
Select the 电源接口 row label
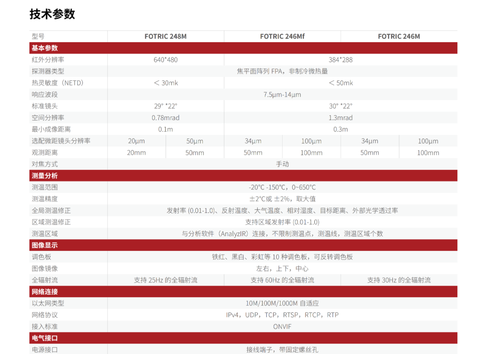pos(45,349)
